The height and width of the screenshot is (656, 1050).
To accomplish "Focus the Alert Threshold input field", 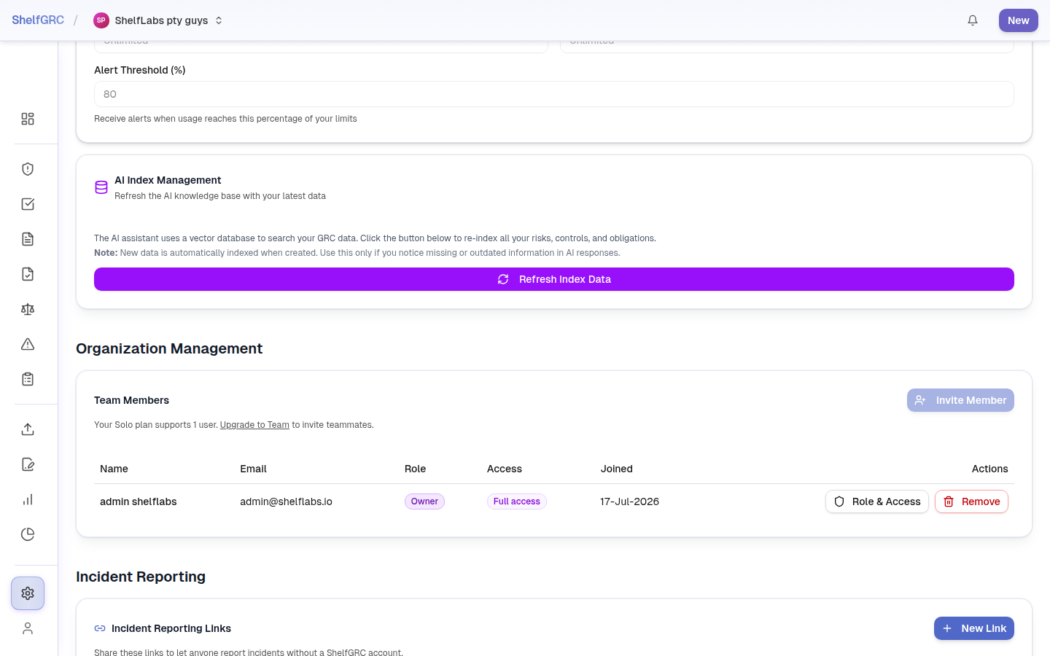I will [x=554, y=94].
